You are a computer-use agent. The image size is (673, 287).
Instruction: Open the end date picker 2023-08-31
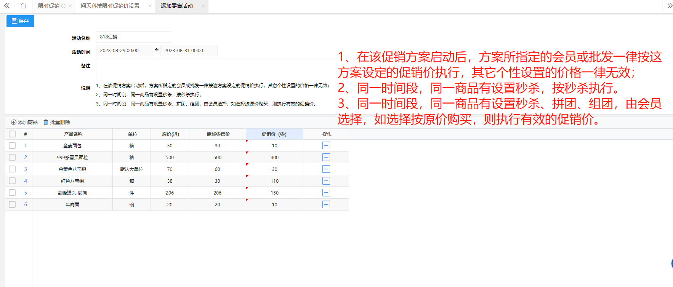(x=189, y=51)
